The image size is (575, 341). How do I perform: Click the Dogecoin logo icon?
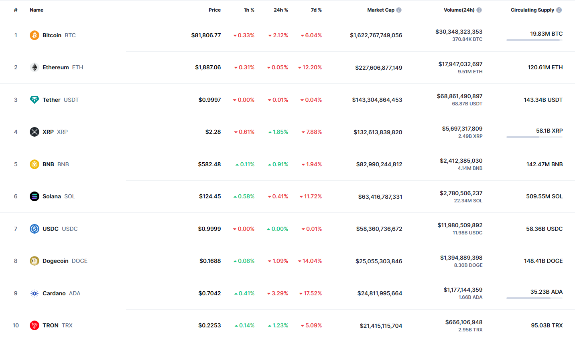(x=35, y=261)
